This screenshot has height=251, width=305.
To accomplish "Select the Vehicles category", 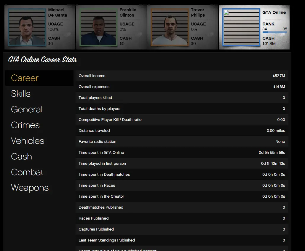I will pos(28,141).
